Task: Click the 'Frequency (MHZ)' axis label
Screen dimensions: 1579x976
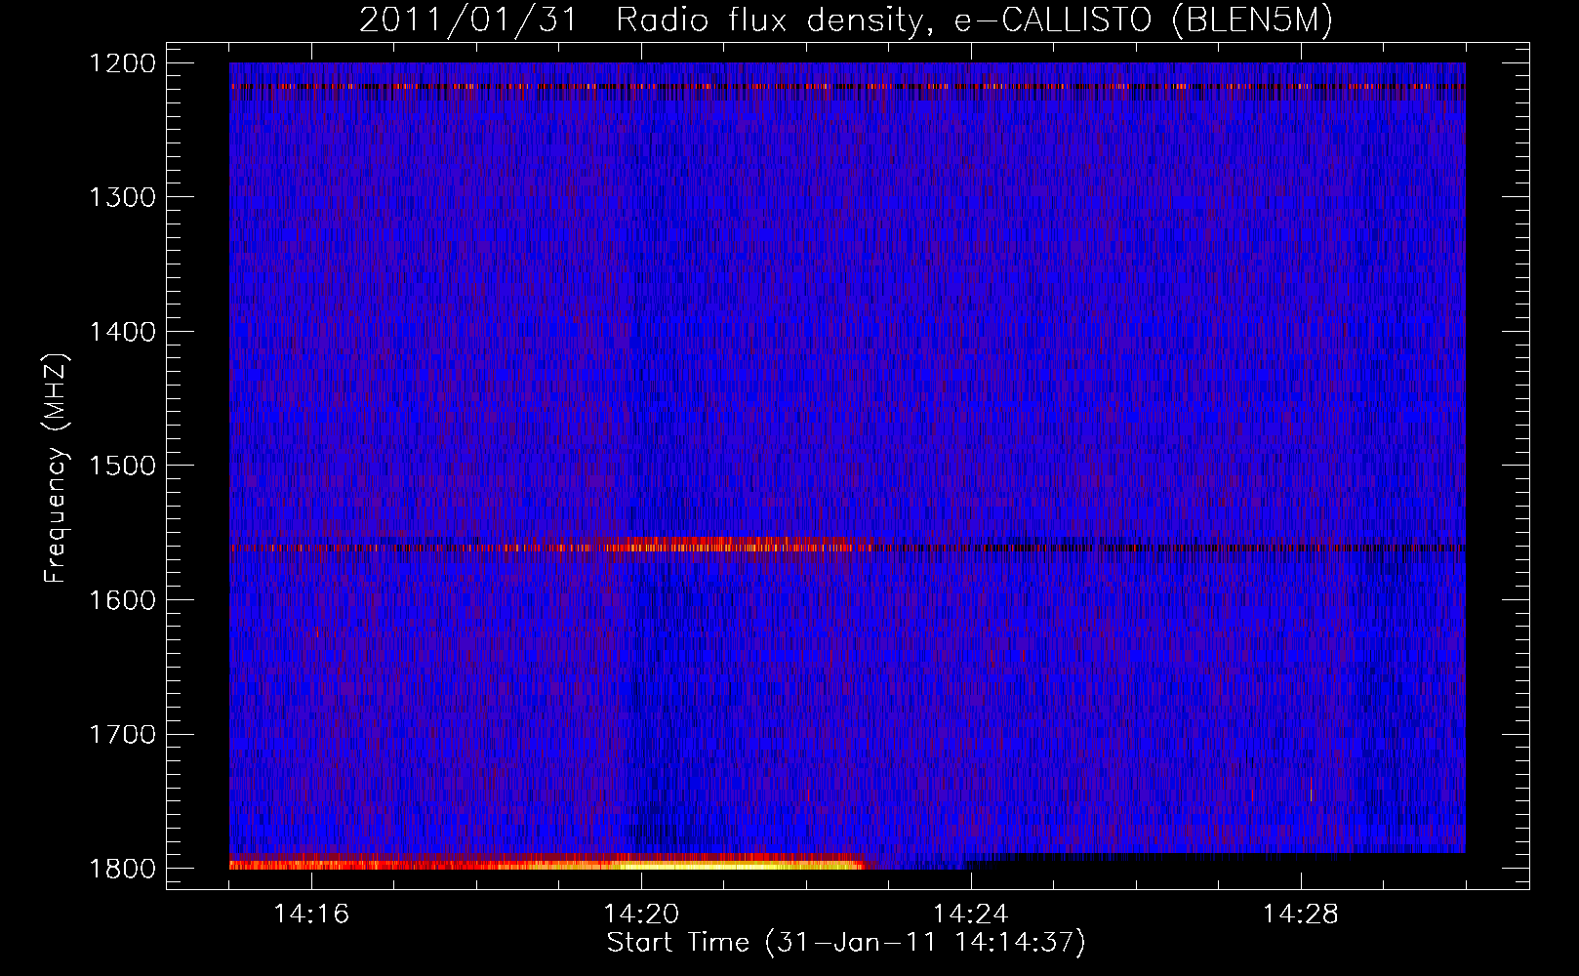Action: pyautogui.click(x=57, y=468)
